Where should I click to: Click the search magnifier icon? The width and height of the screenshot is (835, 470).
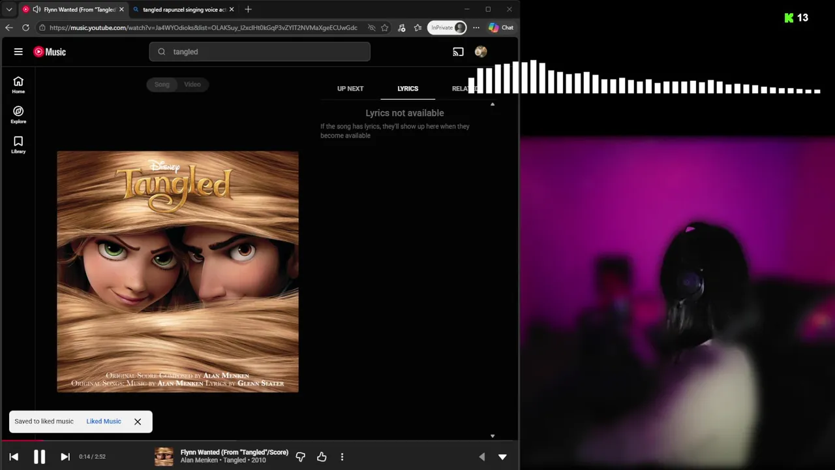pos(162,52)
